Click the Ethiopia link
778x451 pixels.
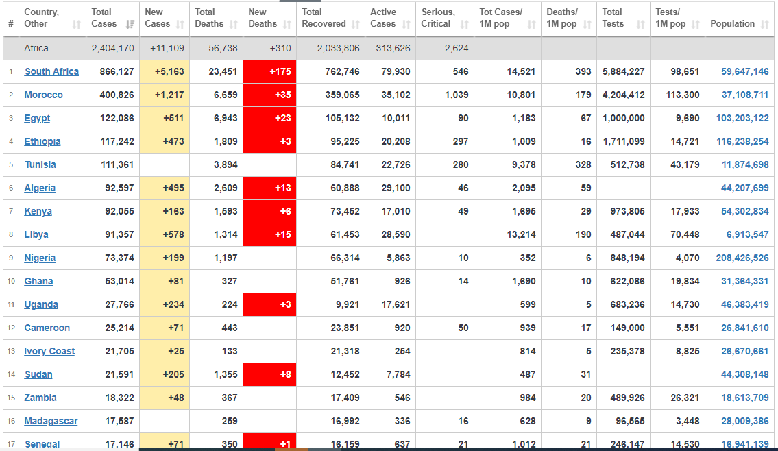[x=42, y=141]
